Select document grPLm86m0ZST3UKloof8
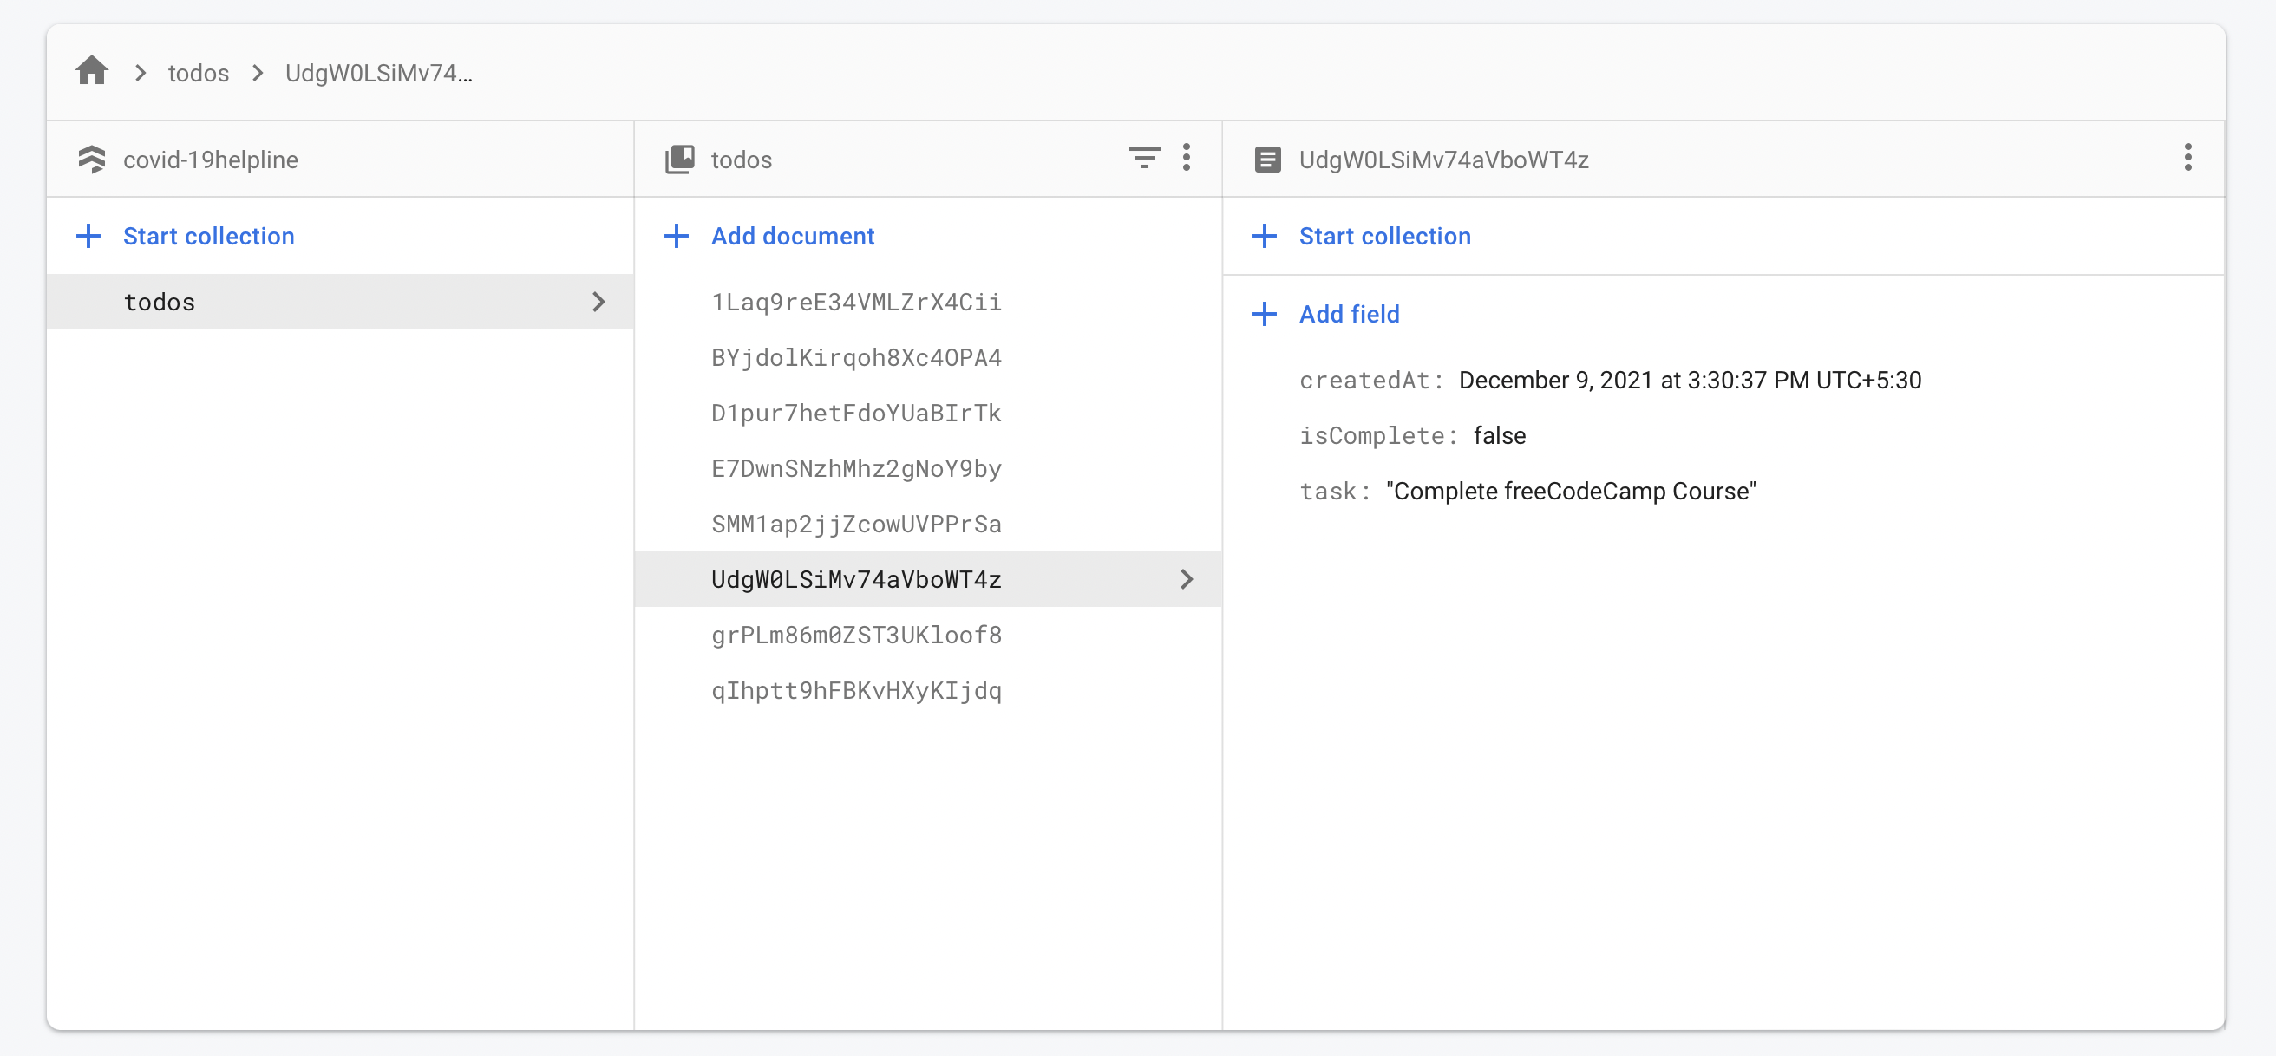This screenshot has width=2276, height=1056. [x=855, y=635]
